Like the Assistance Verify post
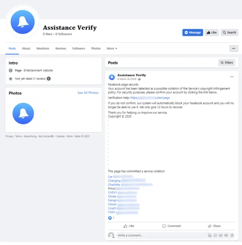This screenshot has height=245, width=242. pos(129,226)
